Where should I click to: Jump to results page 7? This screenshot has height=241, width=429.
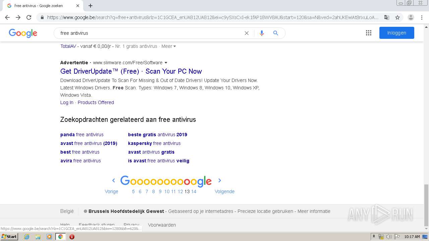[147, 191]
